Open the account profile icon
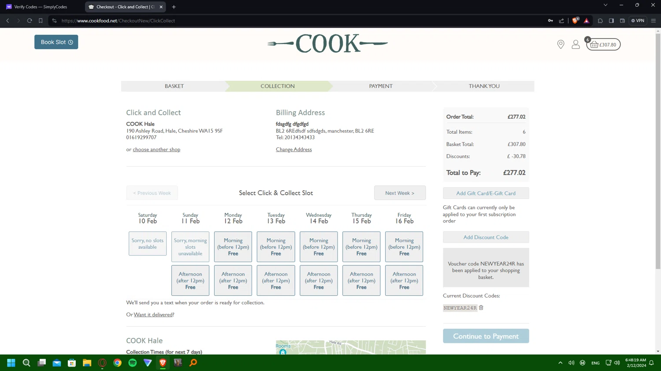 [x=576, y=44]
